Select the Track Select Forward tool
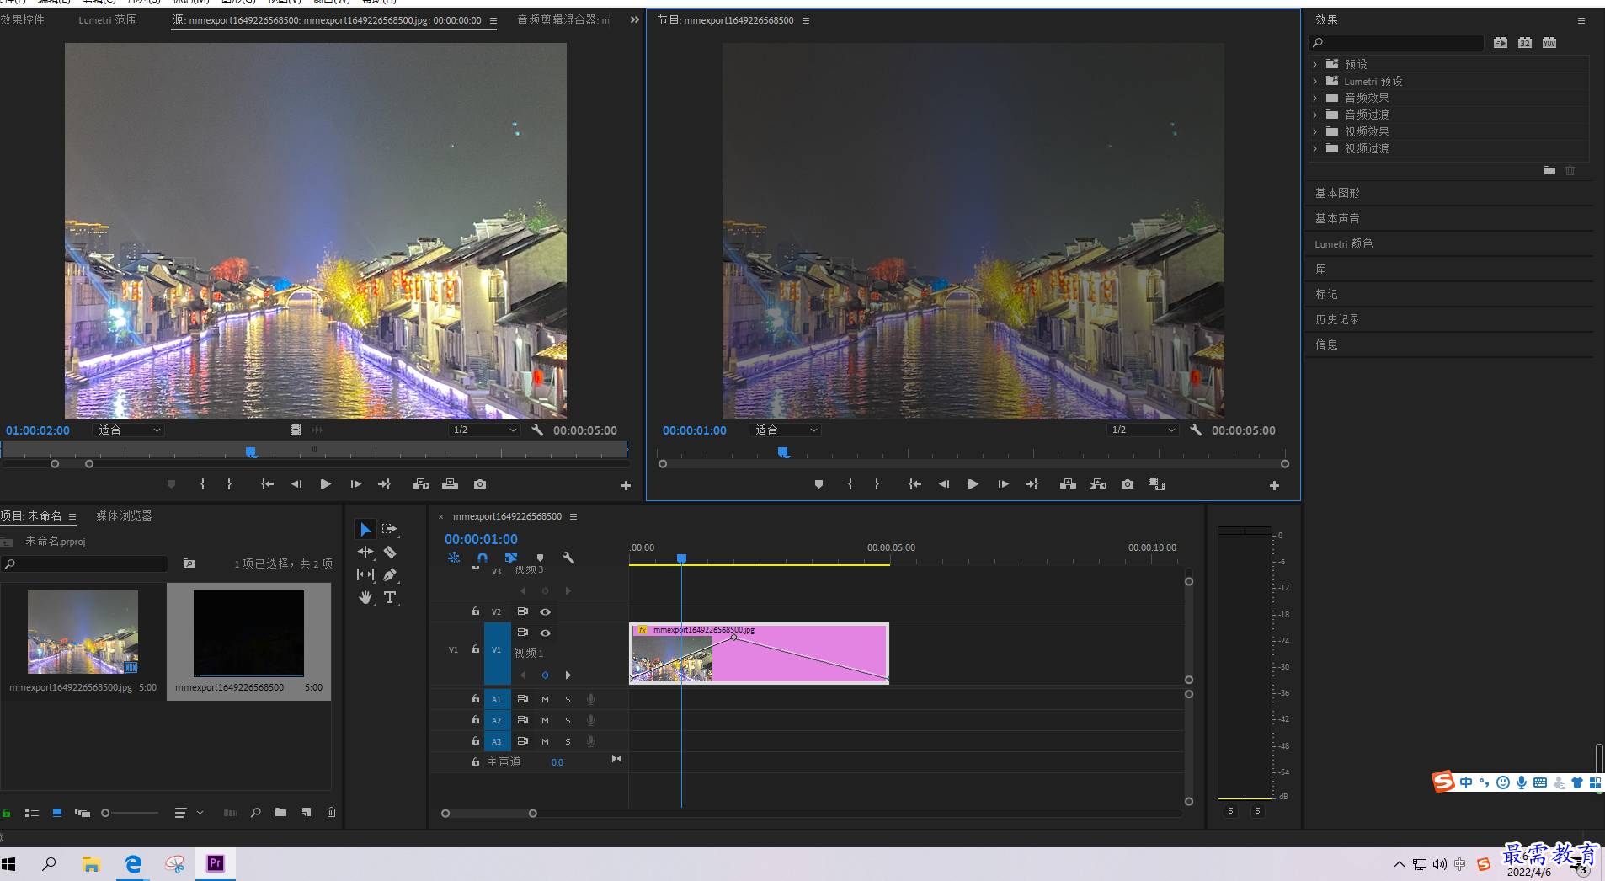 coord(389,529)
